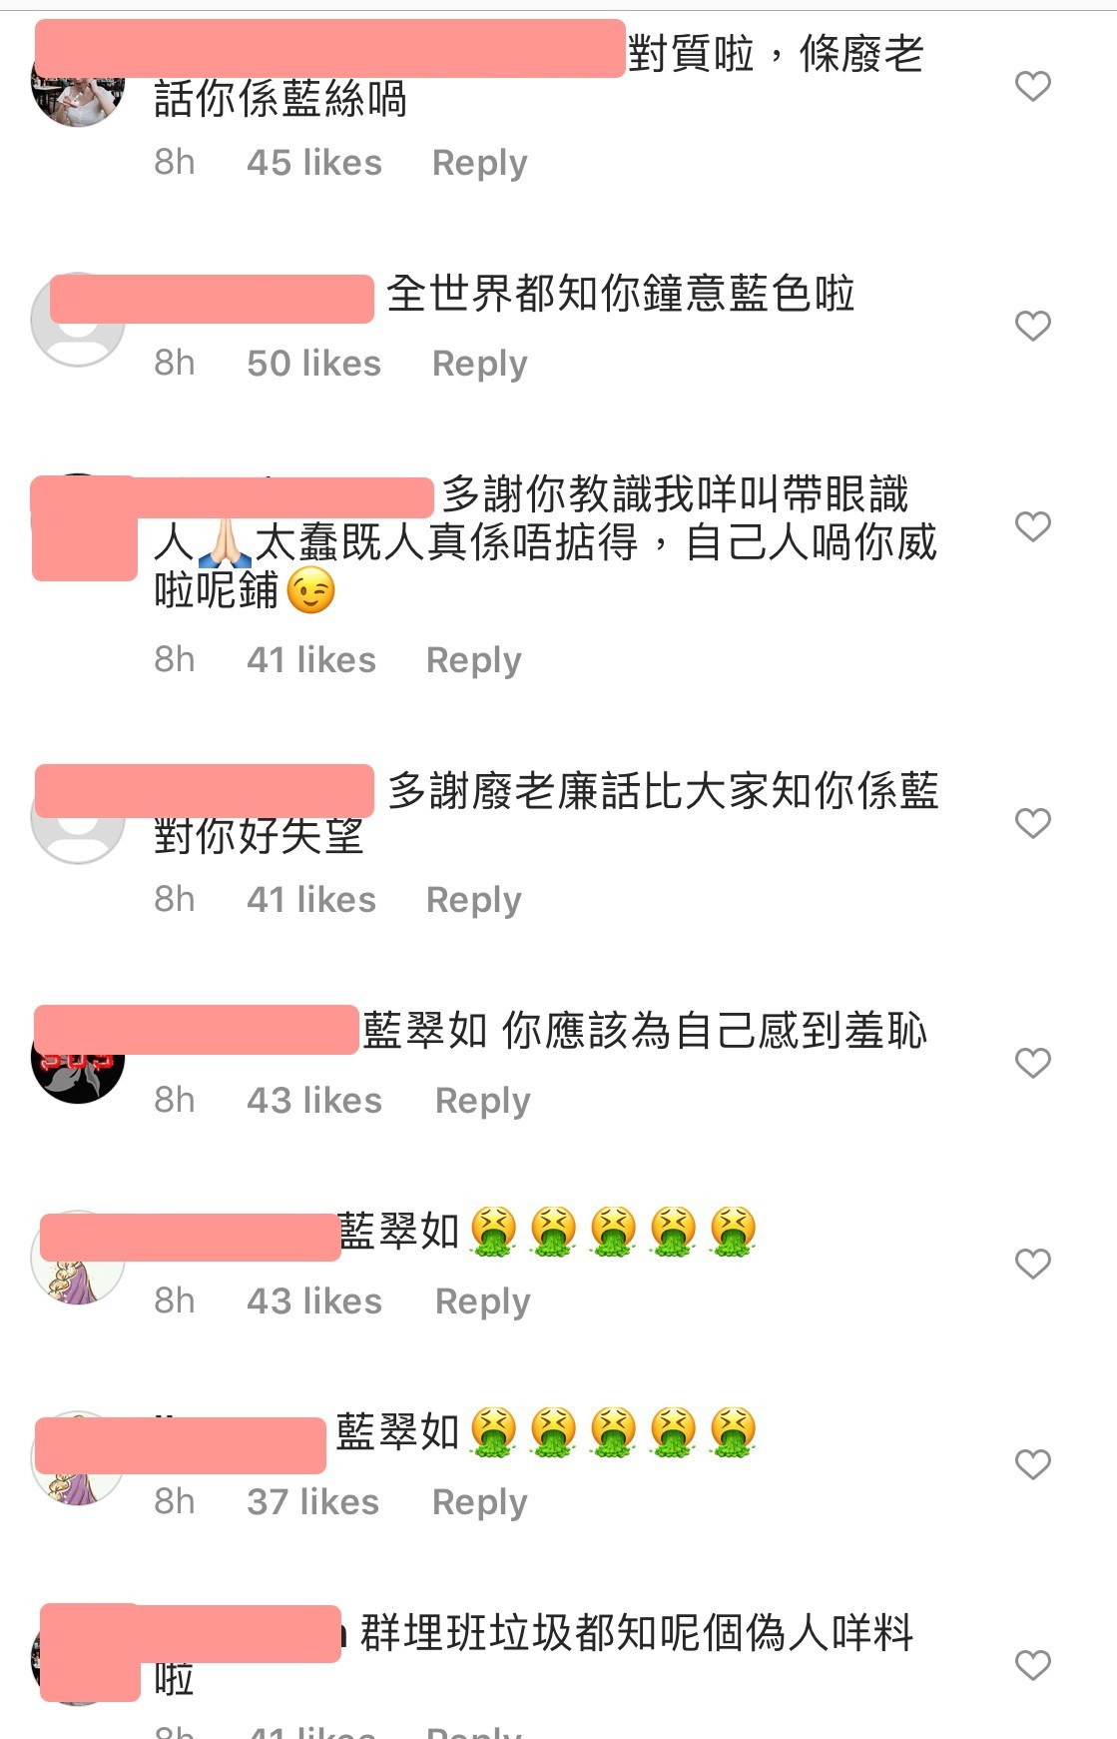1117x1739 pixels.
Task: Like the comment ending with wink emoji
Action: coord(1033,526)
